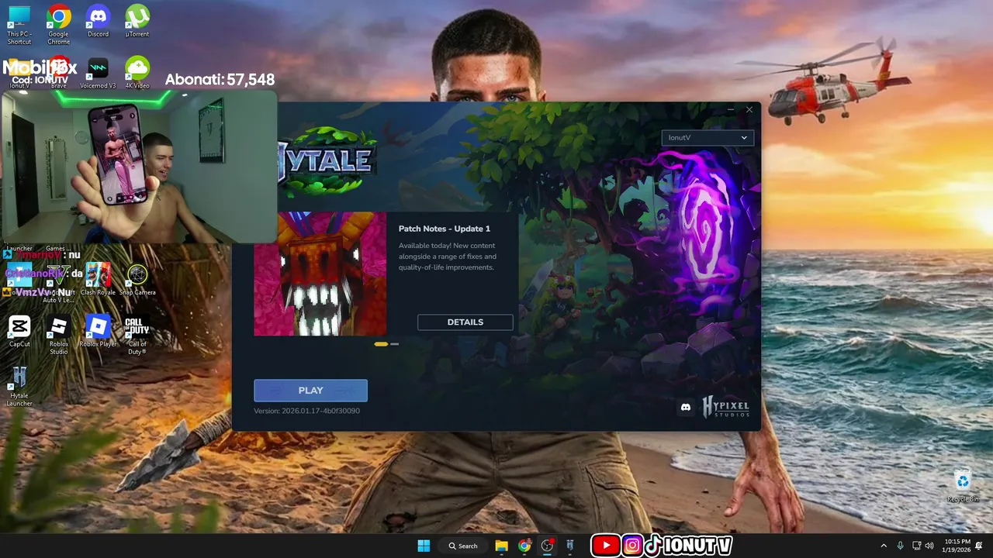Open 4K Video desktop icon
The width and height of the screenshot is (993, 558).
pyautogui.click(x=137, y=74)
